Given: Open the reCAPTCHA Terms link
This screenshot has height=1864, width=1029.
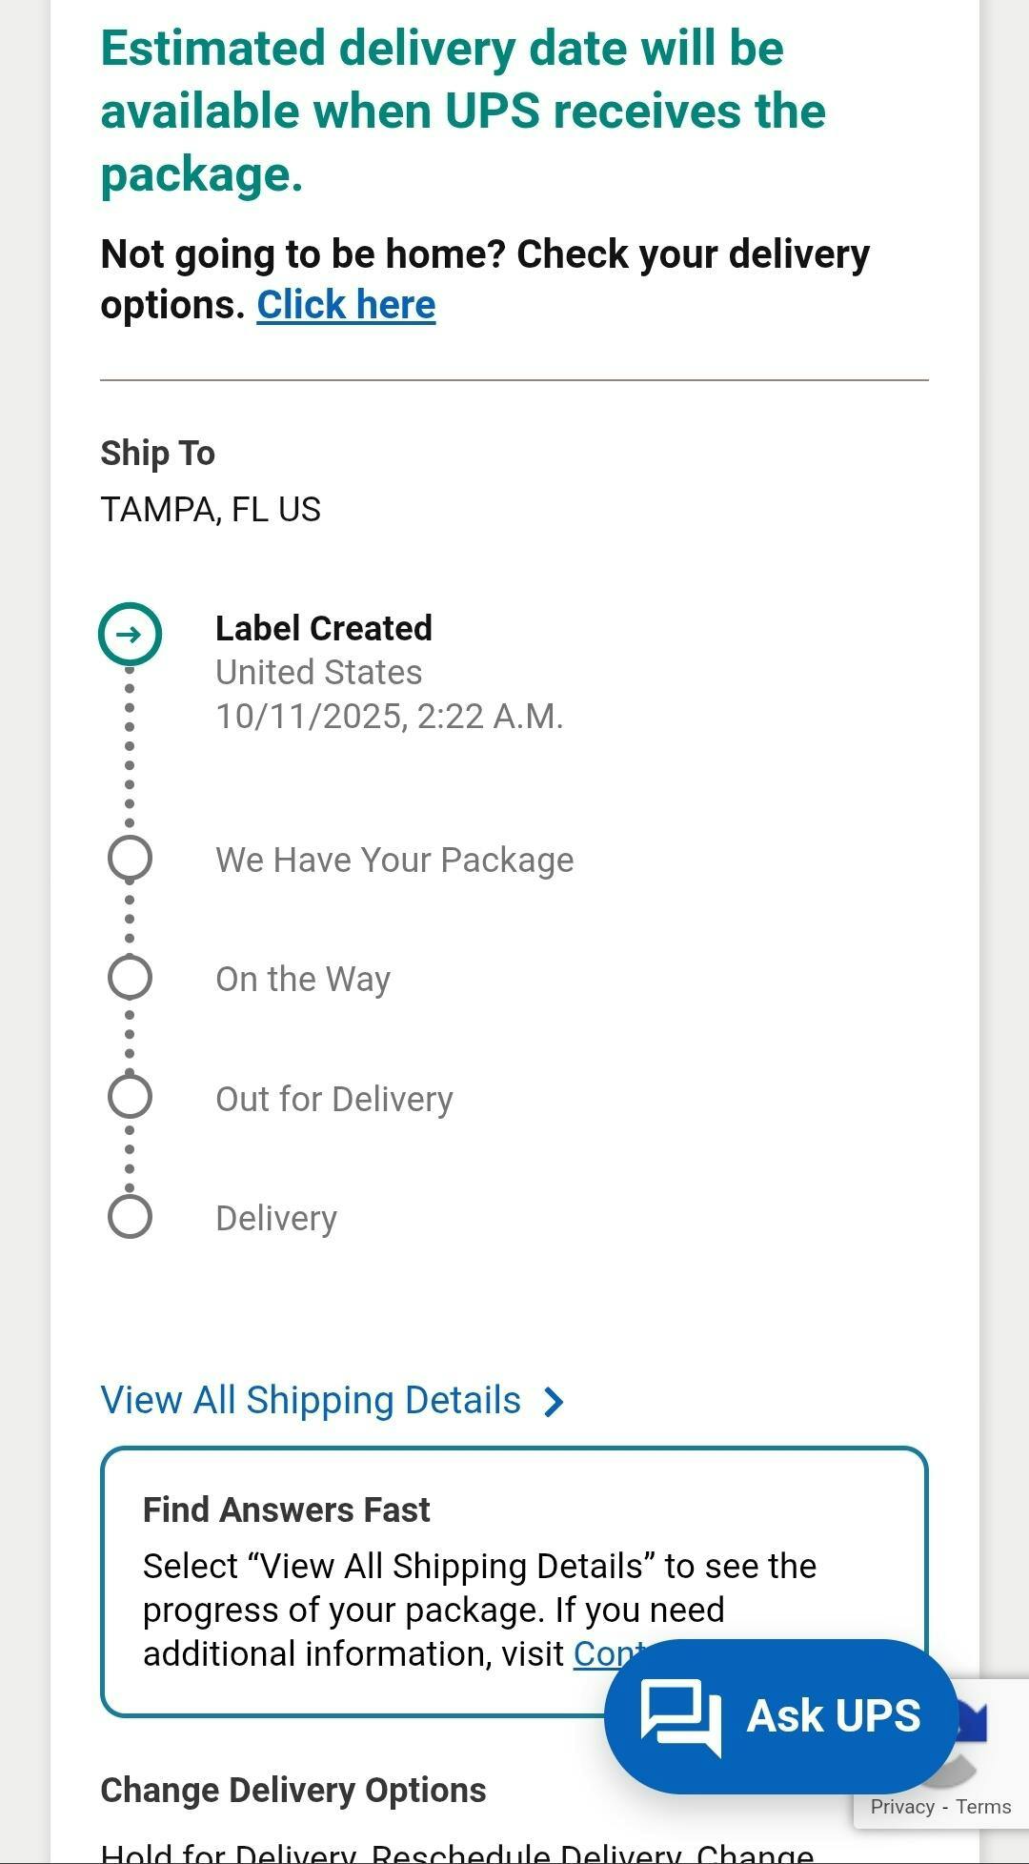Looking at the screenshot, I should pos(983,1807).
